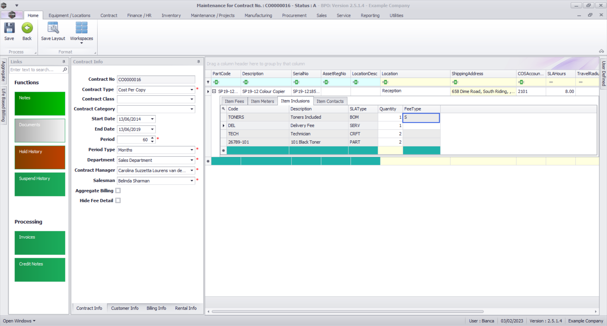The width and height of the screenshot is (607, 326).
Task: Collapse the SP19-12 Colour Copier row
Action: tap(214, 91)
